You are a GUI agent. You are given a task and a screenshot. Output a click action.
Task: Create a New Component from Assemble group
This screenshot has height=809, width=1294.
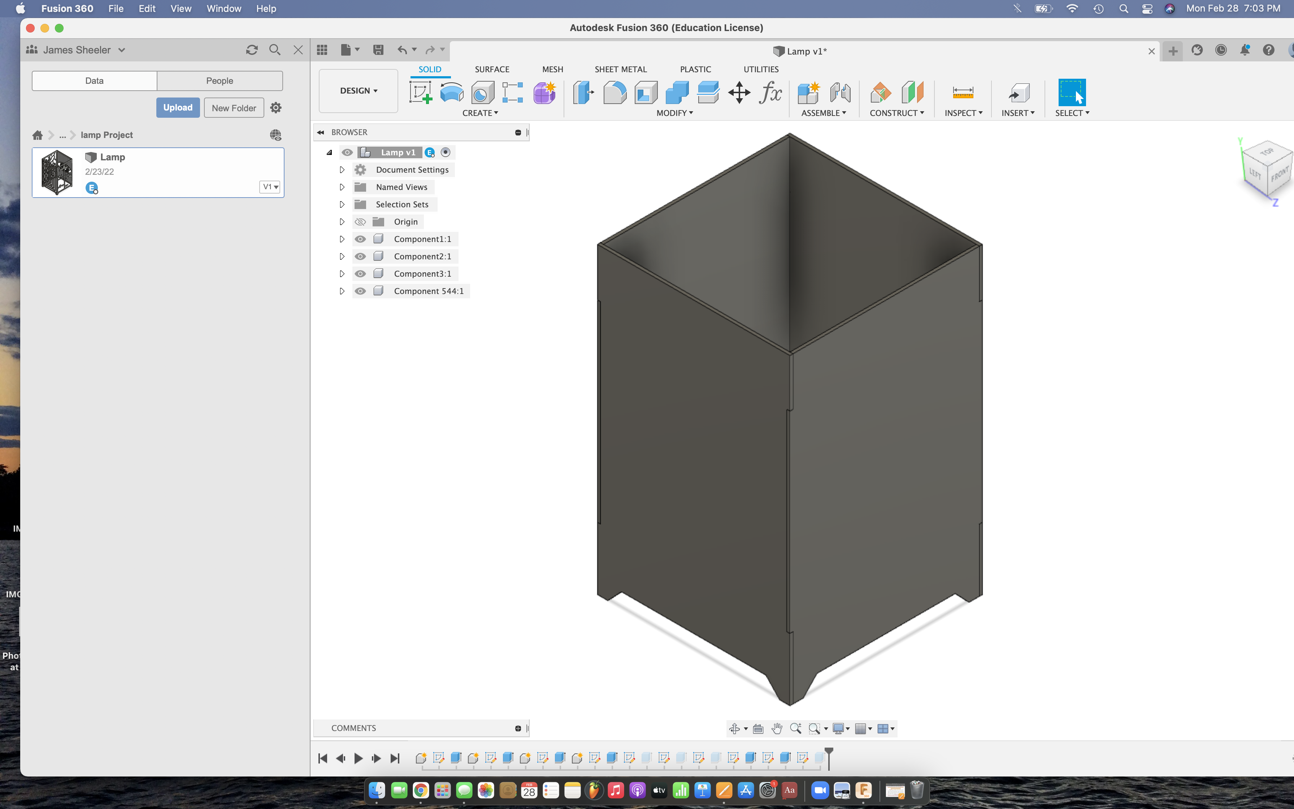[x=808, y=92]
